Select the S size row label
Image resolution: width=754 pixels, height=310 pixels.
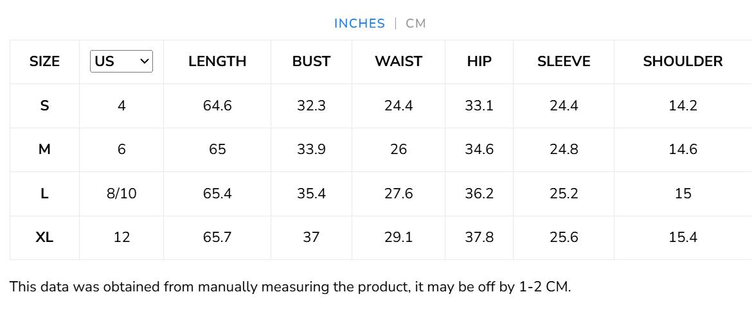pyautogui.click(x=44, y=106)
